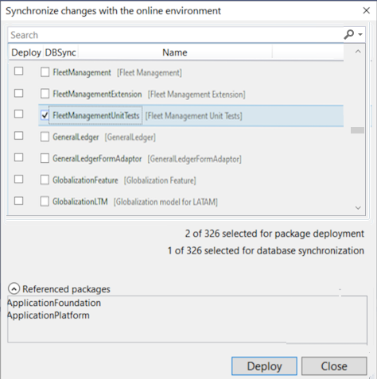This screenshot has width=377, height=379.
Task: Click ApplicationPlatform in referenced packages
Action: (x=49, y=315)
